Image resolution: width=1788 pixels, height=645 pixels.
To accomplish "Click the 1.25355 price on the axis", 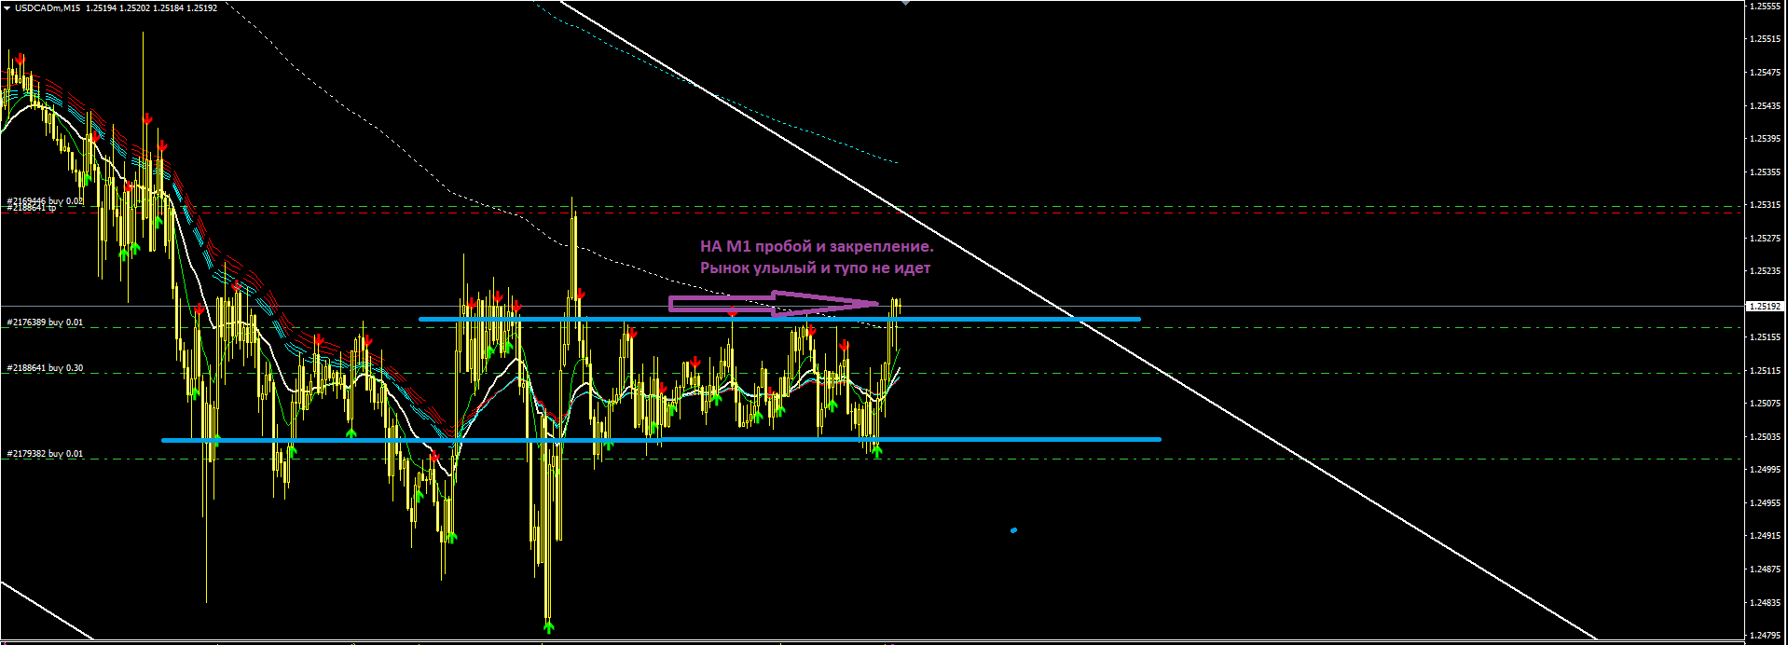I will point(1765,172).
